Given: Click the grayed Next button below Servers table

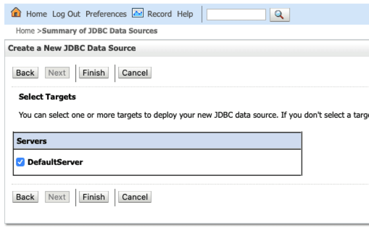Looking at the screenshot, I should 57,197.
